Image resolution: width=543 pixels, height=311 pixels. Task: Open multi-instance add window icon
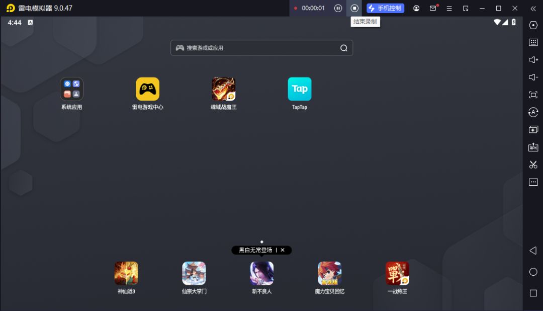coord(533,129)
